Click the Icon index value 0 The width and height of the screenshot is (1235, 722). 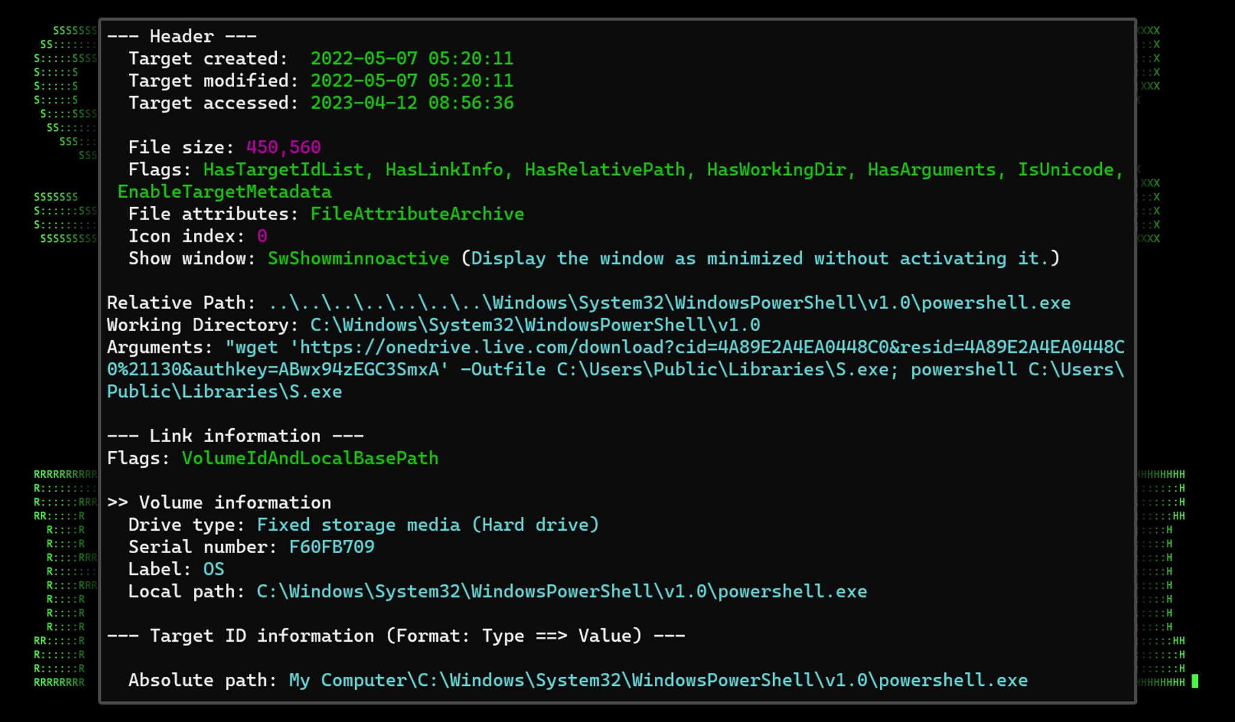pyautogui.click(x=262, y=236)
